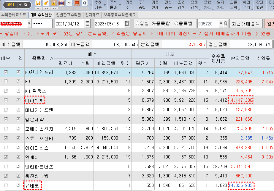Open the 해외주식 menu item
The height and width of the screenshot is (191, 274).
[x=247, y=5]
